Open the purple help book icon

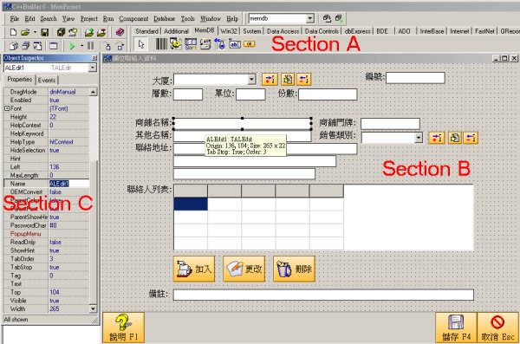pyautogui.click(x=120, y=32)
